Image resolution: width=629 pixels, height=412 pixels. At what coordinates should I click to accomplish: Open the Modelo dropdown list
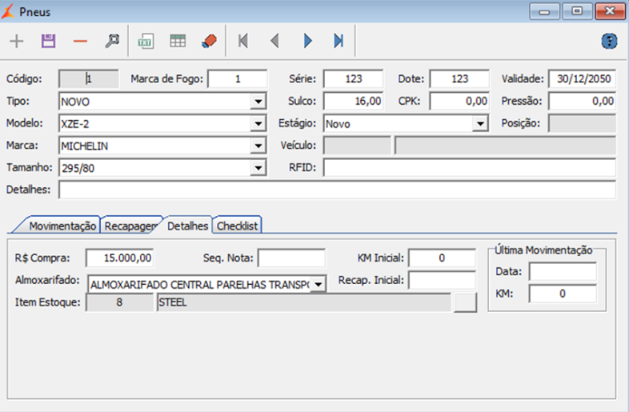point(258,125)
